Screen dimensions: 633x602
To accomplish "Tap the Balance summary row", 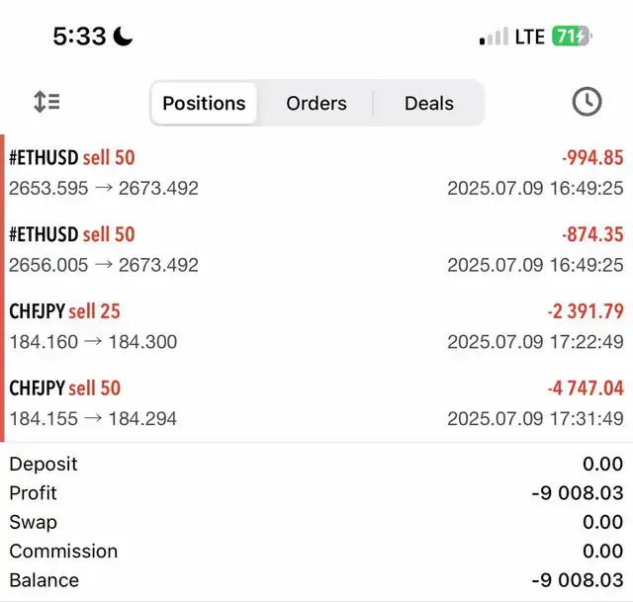I will pos(316,580).
